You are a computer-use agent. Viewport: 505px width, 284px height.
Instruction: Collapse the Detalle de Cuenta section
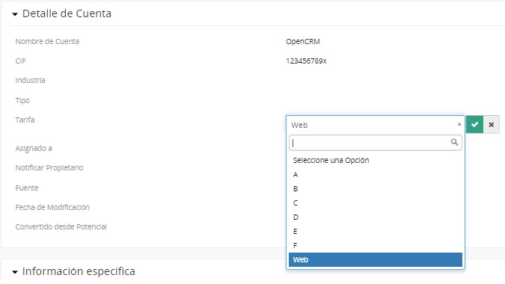pyautogui.click(x=15, y=14)
